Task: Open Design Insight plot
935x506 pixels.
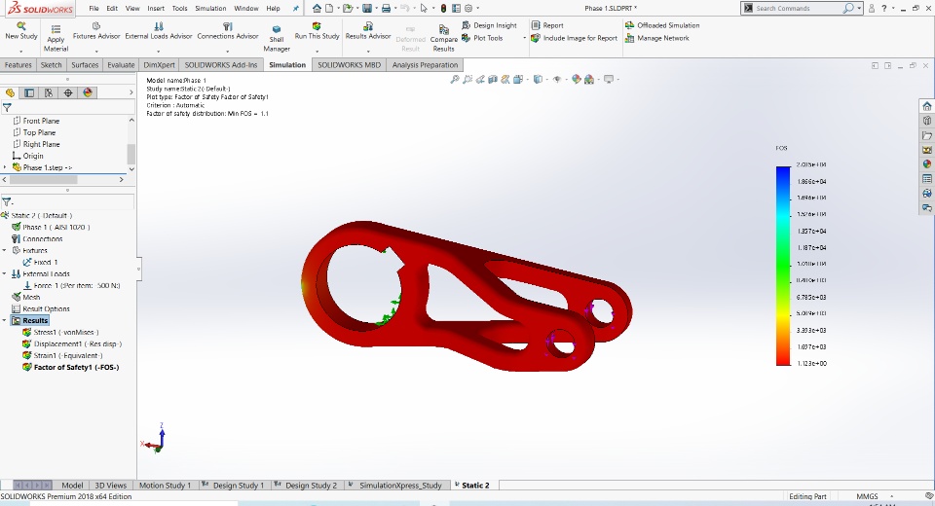Action: [x=489, y=25]
